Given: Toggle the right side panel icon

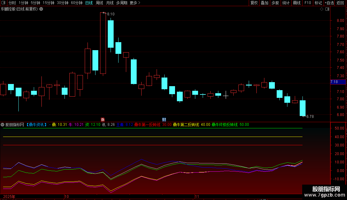Looking at the screenshot, I should [x=327, y=9].
